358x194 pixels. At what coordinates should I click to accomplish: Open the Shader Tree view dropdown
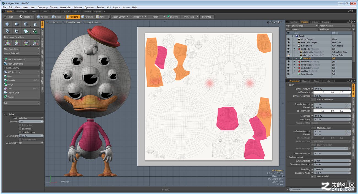click(x=305, y=26)
